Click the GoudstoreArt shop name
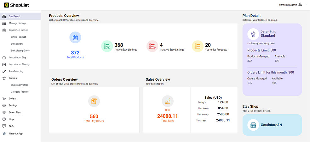 [x=271, y=125]
